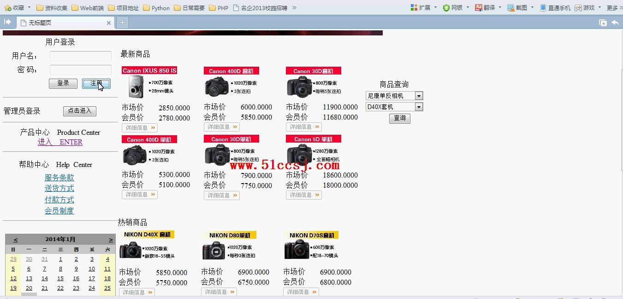This screenshot has width=623, height=299.
Task: Click the 扩展 extensions toolbar button
Action: (x=420, y=8)
